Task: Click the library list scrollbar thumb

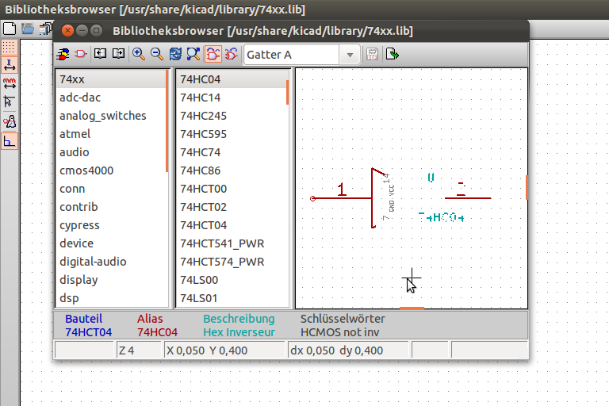Action: [x=167, y=121]
